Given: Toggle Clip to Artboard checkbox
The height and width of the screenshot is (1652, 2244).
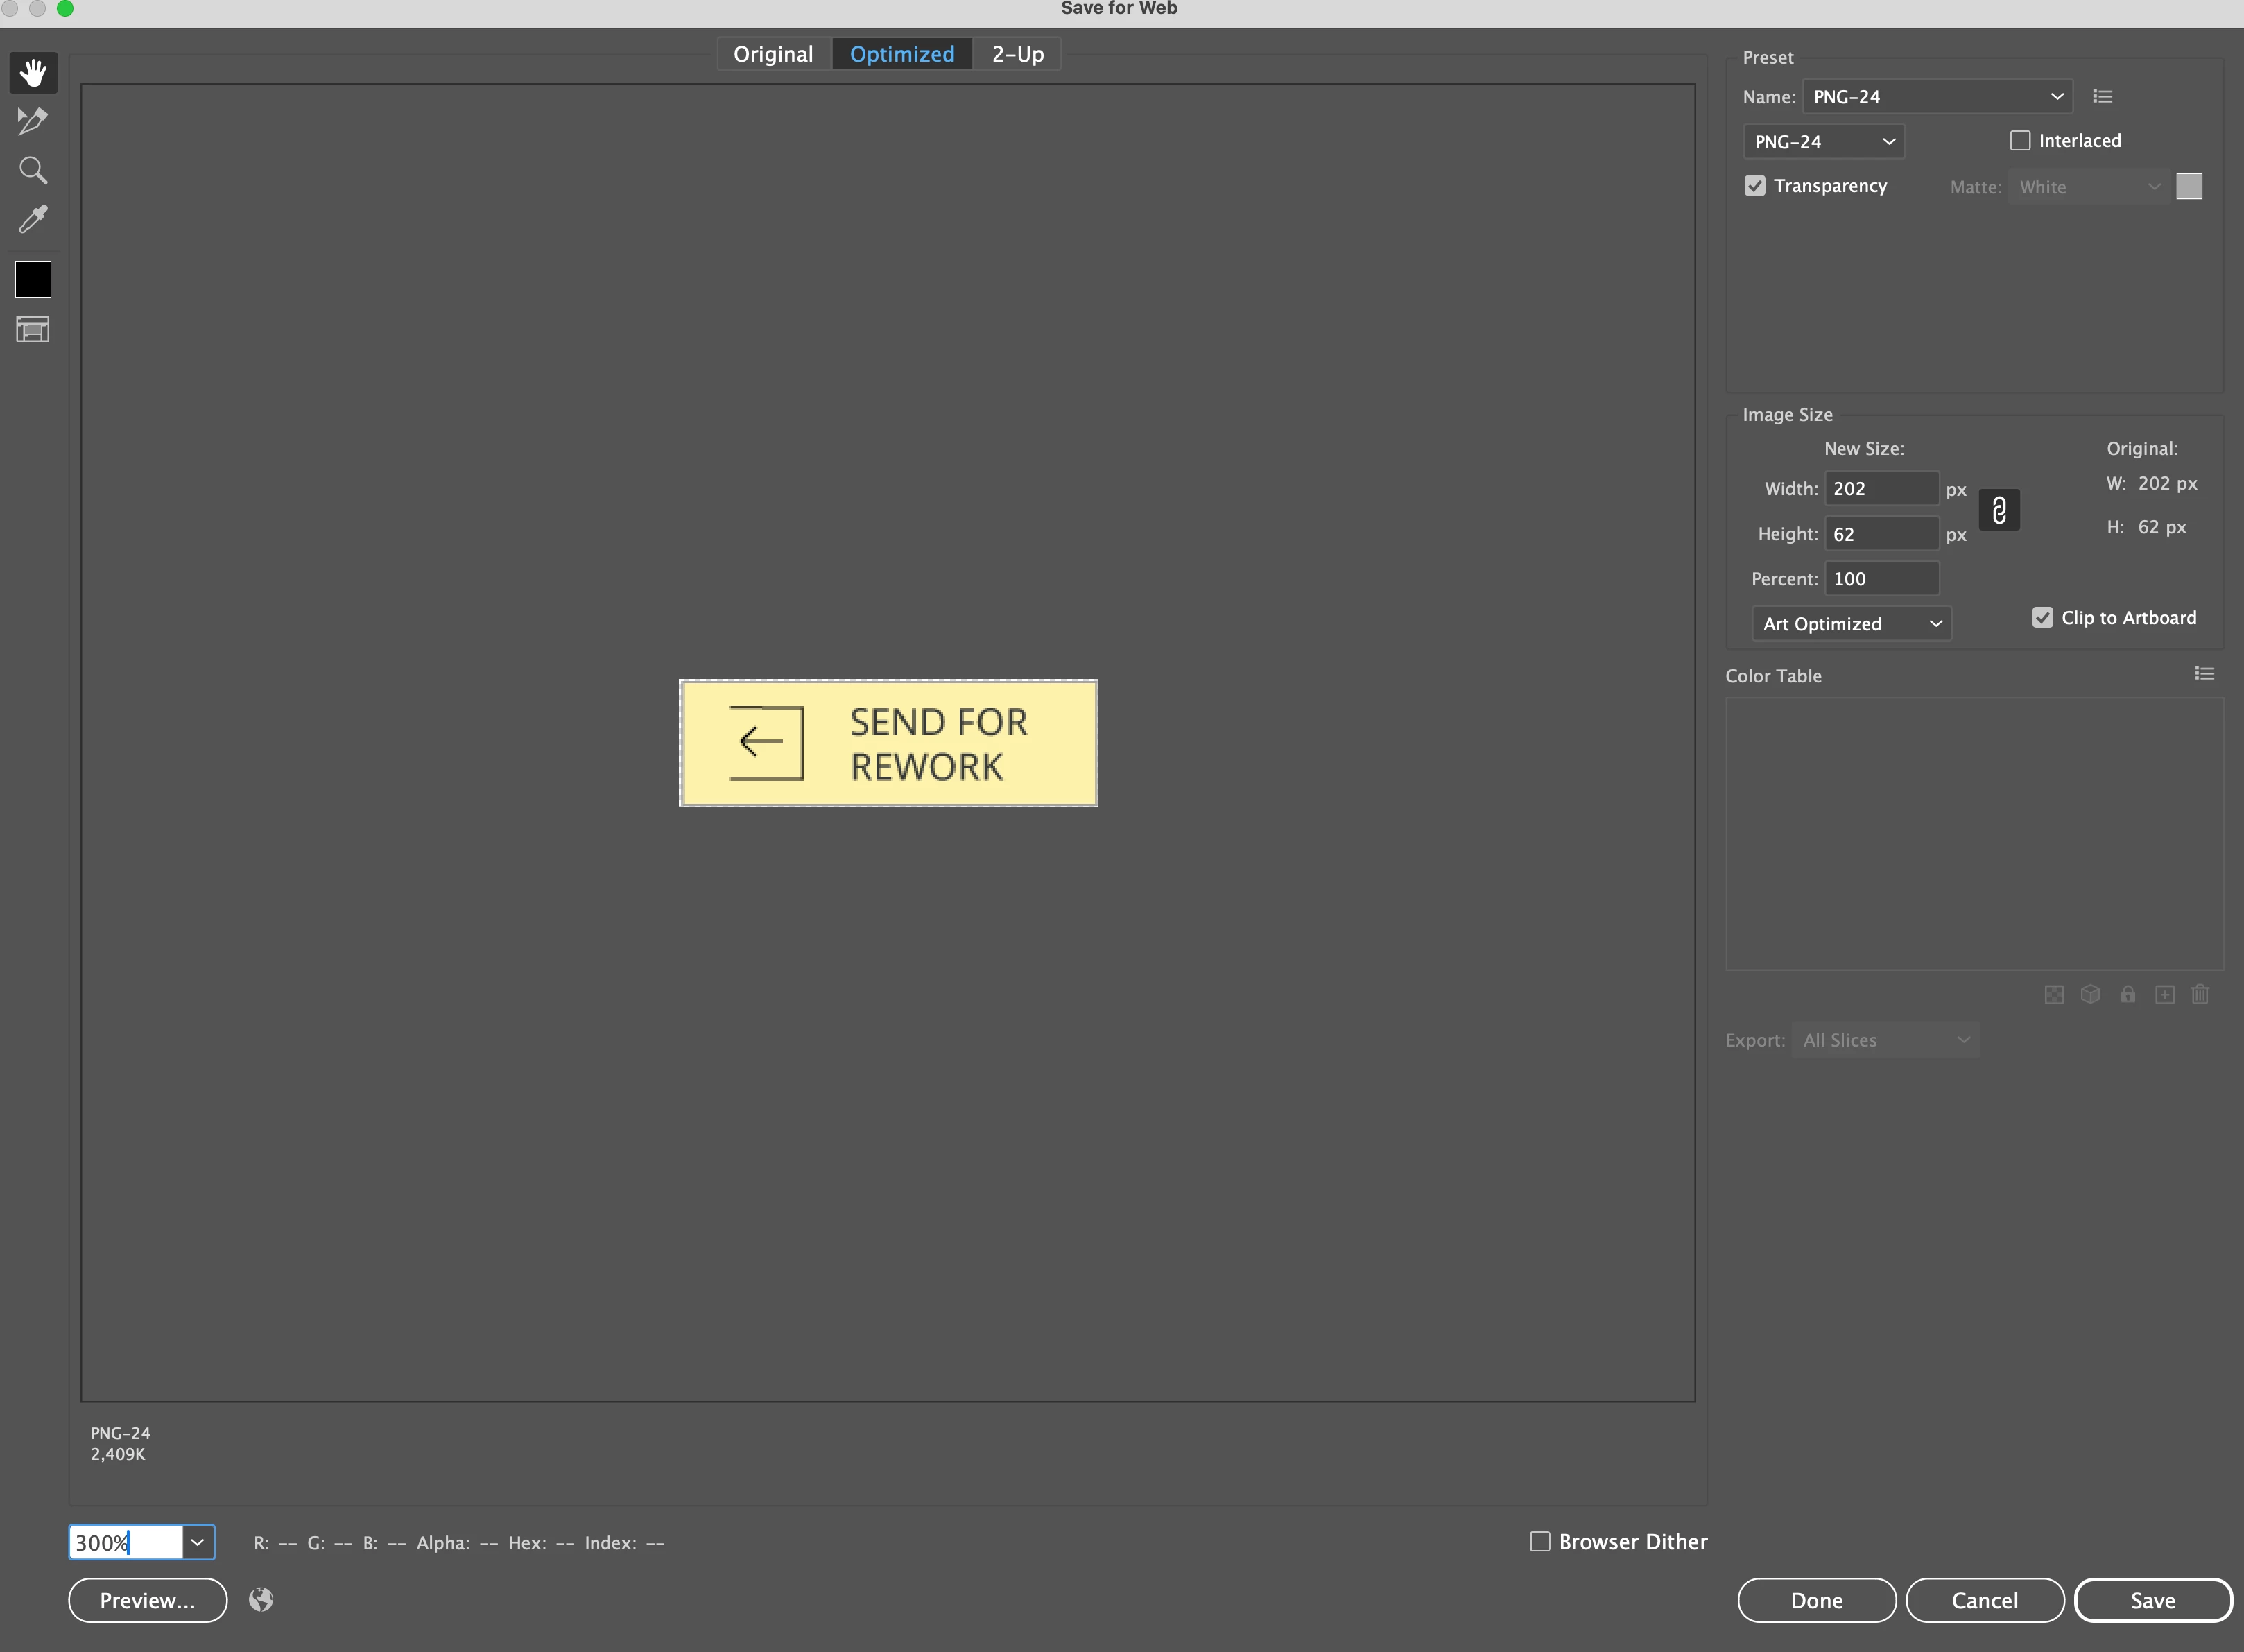Looking at the screenshot, I should pyautogui.click(x=2042, y=618).
